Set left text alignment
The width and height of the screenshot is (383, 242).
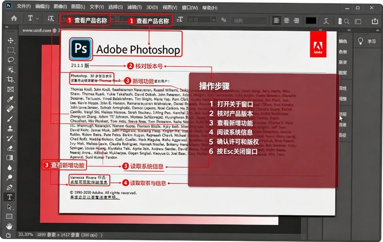click(x=276, y=21)
